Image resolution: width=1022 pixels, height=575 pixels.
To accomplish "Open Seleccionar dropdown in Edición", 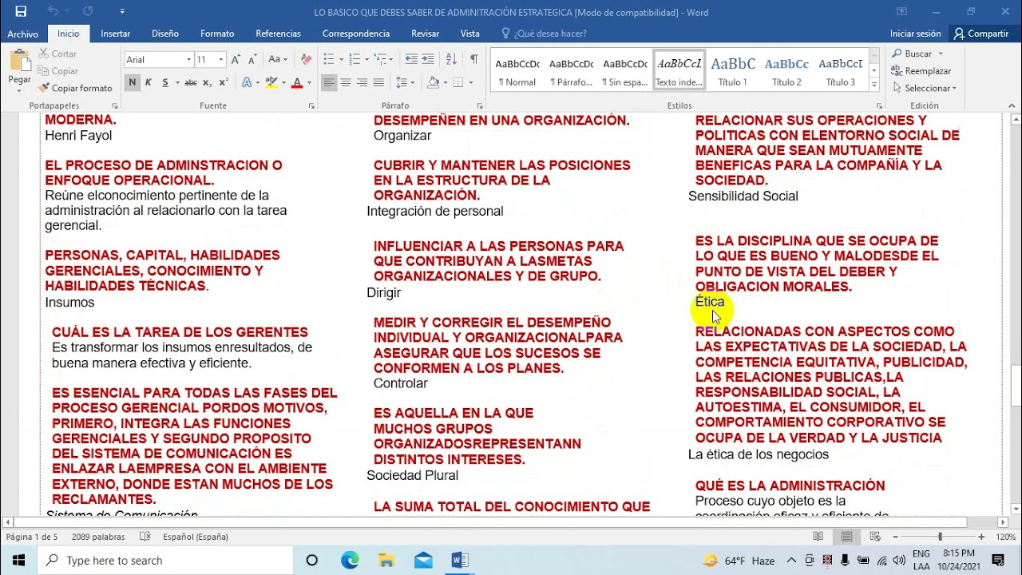I will click(x=925, y=88).
